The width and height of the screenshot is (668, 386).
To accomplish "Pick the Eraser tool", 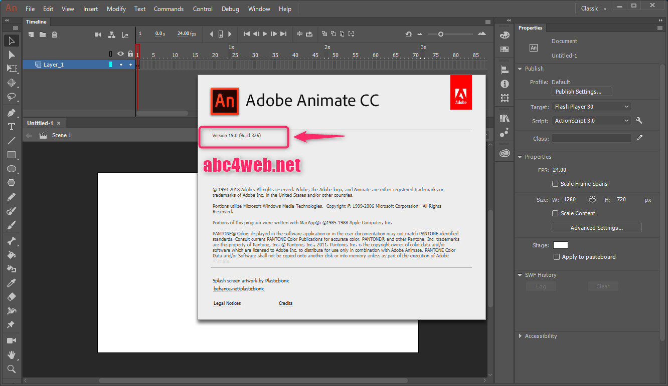I will 11,297.
